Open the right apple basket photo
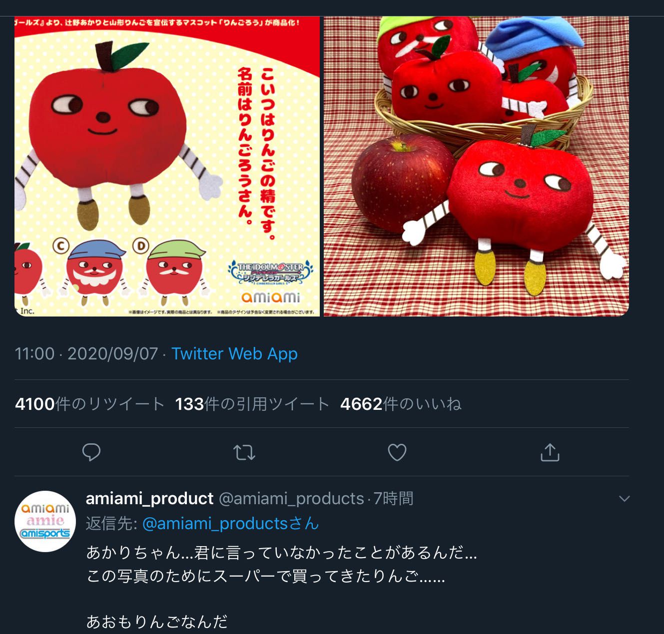664x634 pixels. click(476, 166)
